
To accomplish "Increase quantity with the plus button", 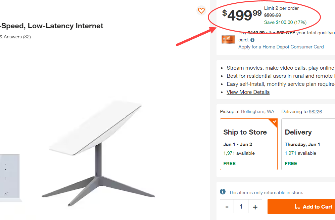I will coord(255,206).
